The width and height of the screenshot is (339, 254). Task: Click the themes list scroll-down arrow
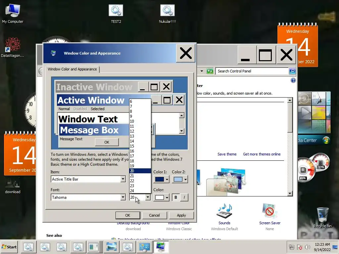290,193
